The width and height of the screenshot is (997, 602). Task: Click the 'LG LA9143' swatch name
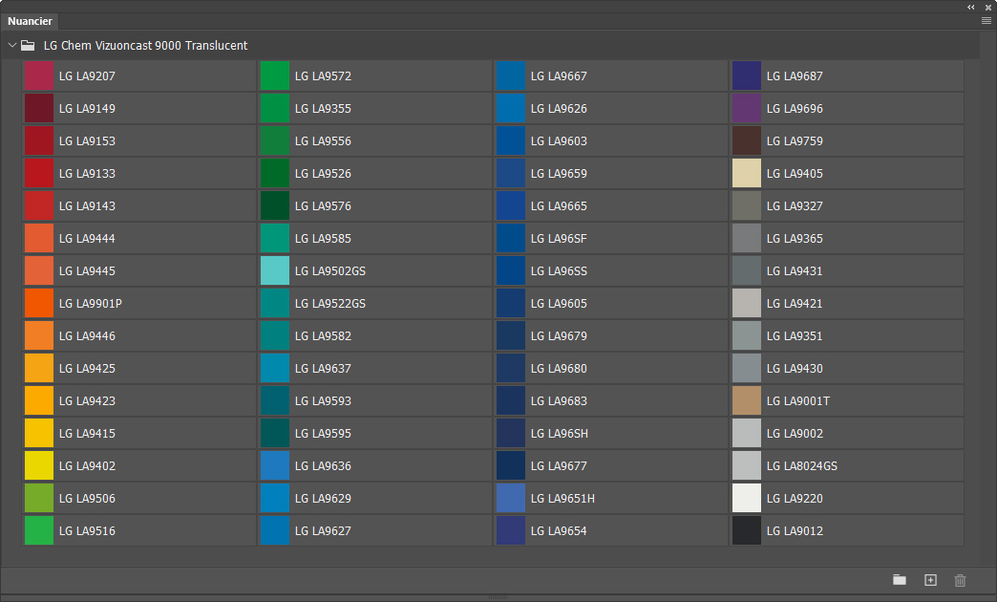[87, 206]
